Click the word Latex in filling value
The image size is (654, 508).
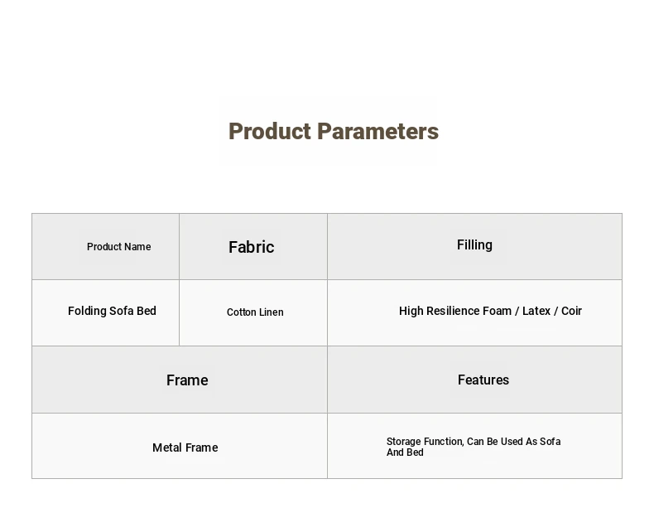(x=536, y=311)
